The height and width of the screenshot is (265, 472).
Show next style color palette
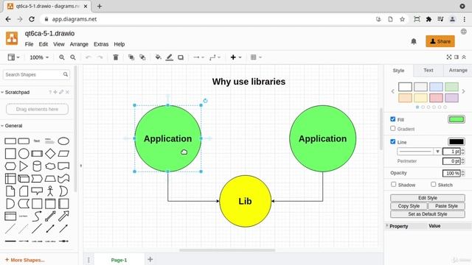[x=463, y=91]
